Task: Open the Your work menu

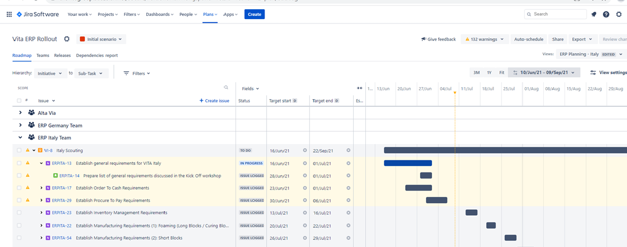Action: click(x=79, y=14)
